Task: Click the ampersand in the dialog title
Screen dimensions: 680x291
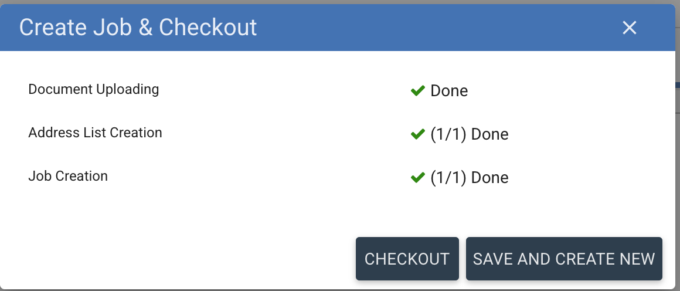Action: 145,28
